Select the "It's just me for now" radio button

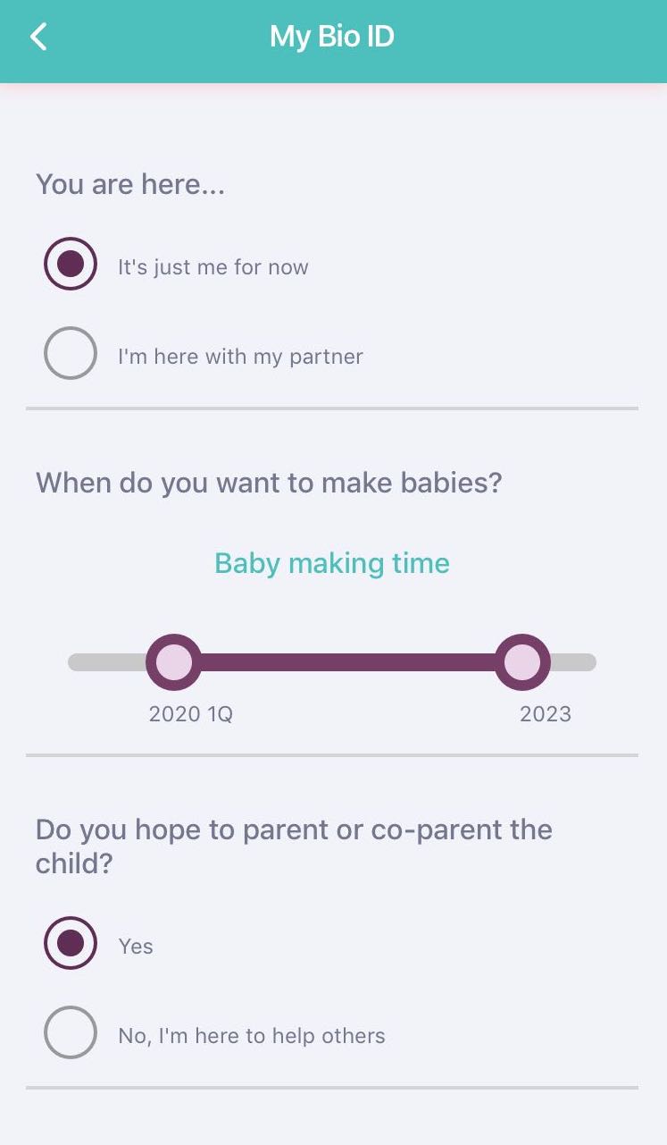(70, 264)
